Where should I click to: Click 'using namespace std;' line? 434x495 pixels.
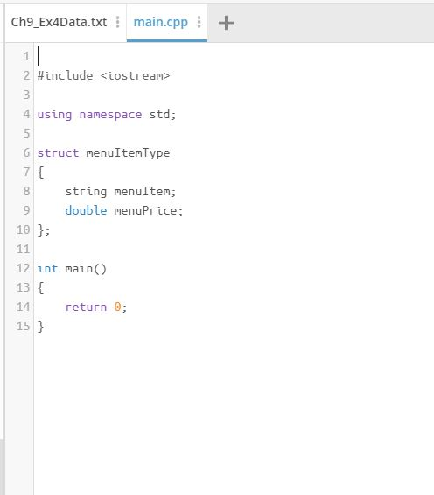coord(107,114)
